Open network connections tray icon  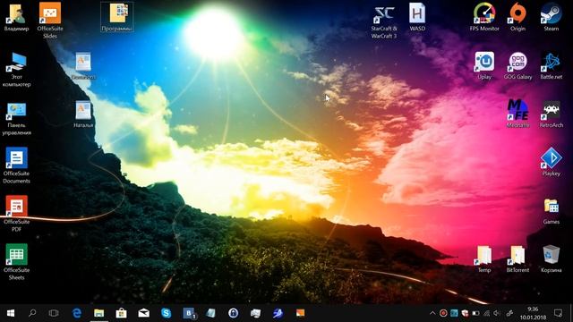pos(486,313)
